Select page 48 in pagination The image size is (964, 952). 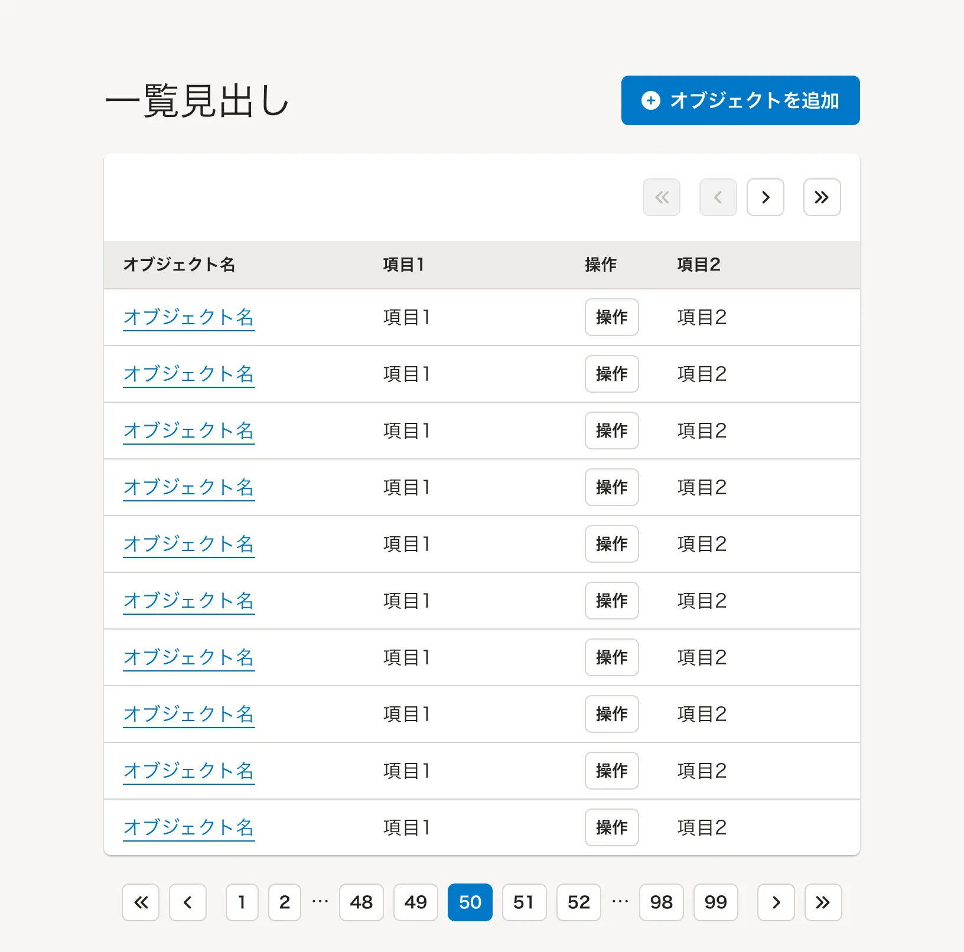[x=361, y=902]
